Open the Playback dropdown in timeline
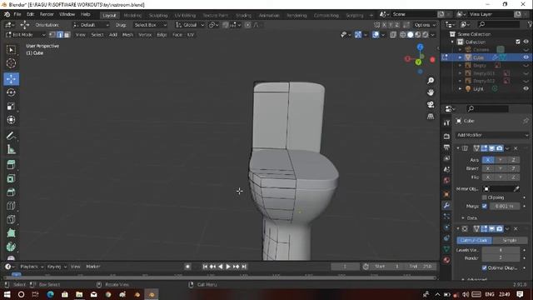The height and width of the screenshot is (300, 533). click(32, 267)
